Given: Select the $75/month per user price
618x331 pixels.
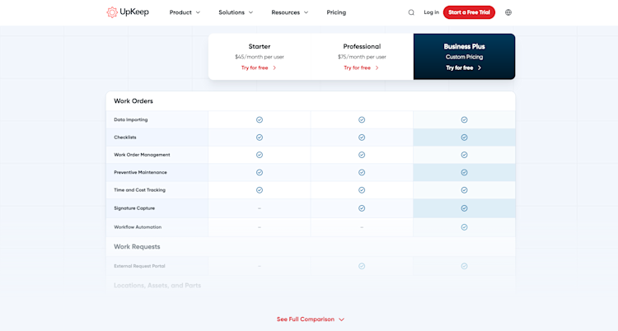Looking at the screenshot, I should coord(362,57).
